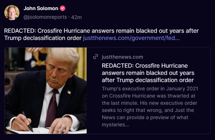This screenshot has width=215, height=140.
Task: Click the separator dot before 42m
Action: click(69, 17)
